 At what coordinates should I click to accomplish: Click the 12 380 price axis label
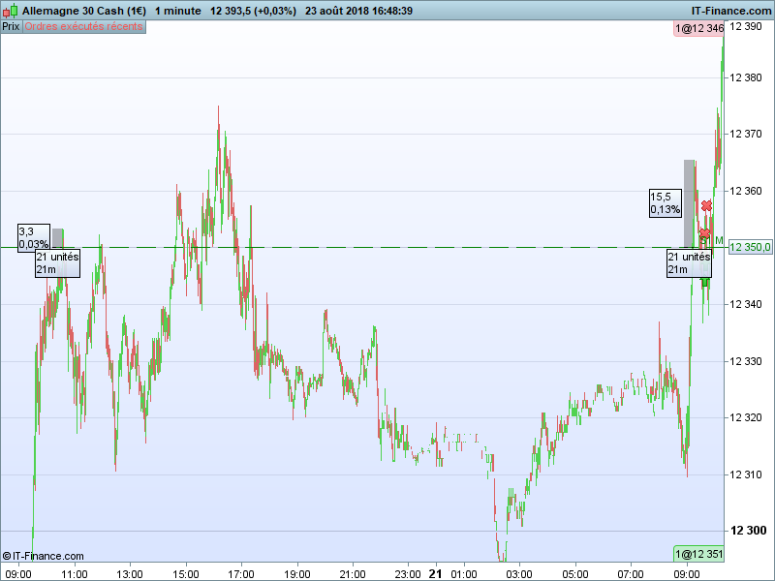(x=746, y=77)
